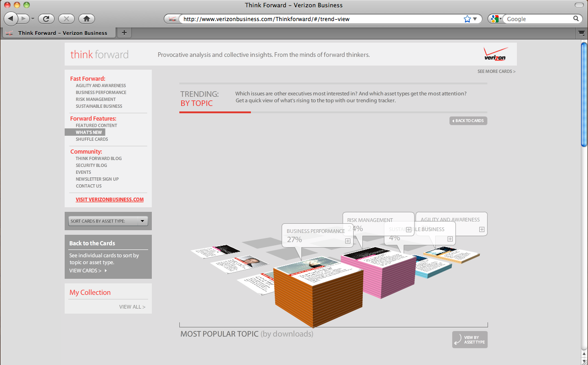Viewport: 588px width, 365px height.
Task: Click the scrollbar down arrow
Action: click(x=584, y=362)
